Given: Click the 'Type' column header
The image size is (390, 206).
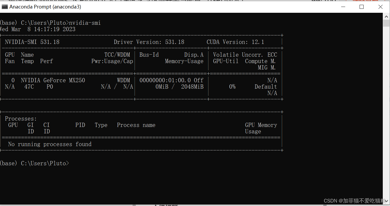Looking at the screenshot, I should click(101, 125).
